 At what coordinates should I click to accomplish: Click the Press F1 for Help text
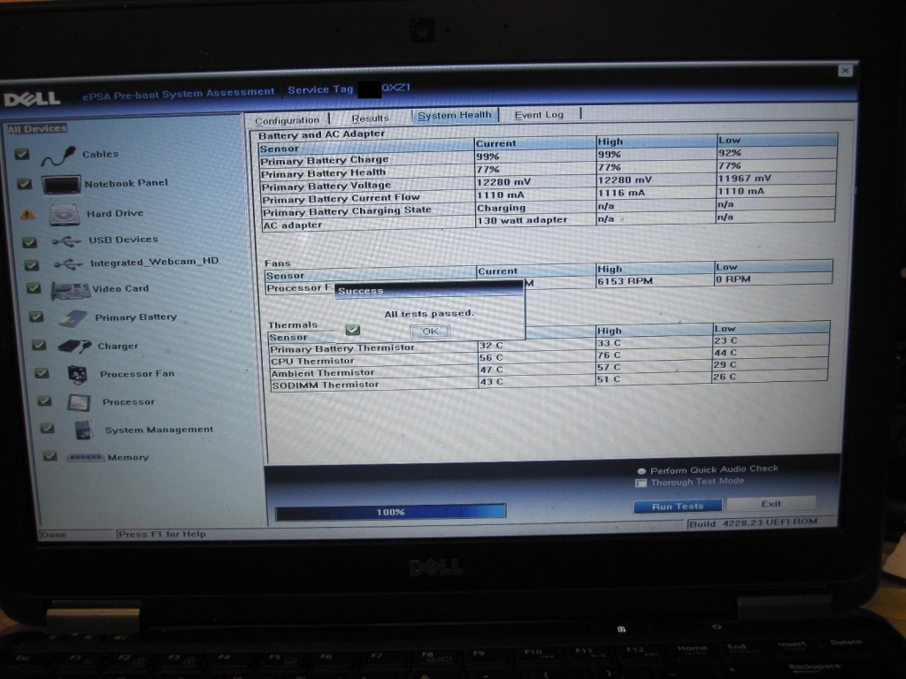click(x=162, y=534)
